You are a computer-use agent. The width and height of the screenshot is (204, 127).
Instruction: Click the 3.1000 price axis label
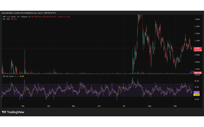point(197,41)
